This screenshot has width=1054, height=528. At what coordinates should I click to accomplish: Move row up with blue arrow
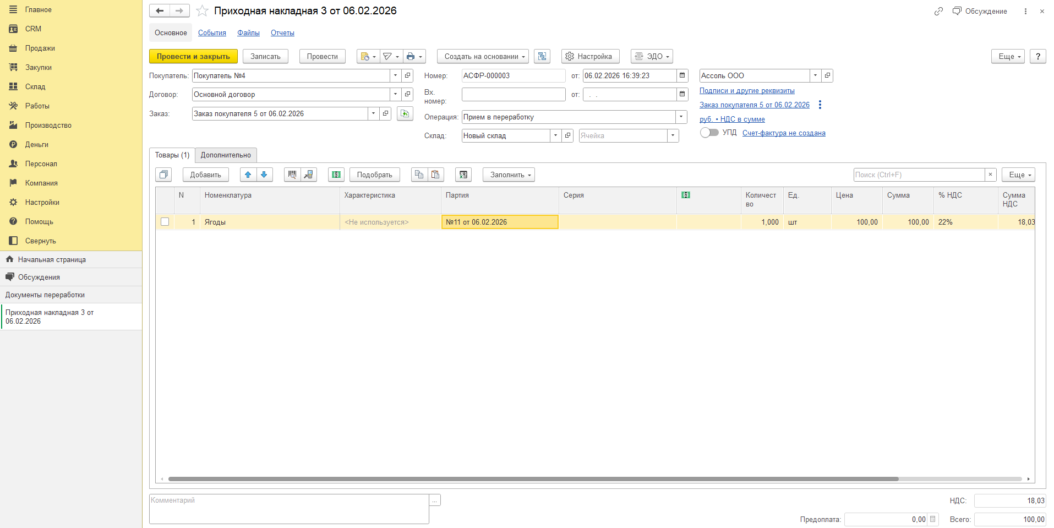click(248, 175)
